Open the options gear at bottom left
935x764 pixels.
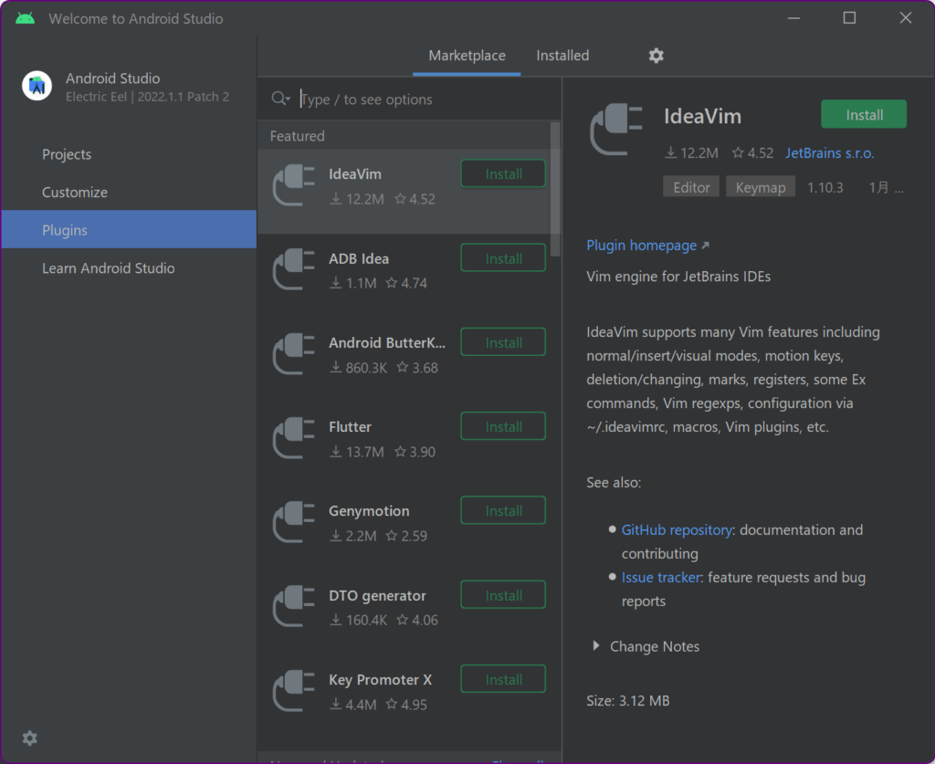tap(30, 738)
